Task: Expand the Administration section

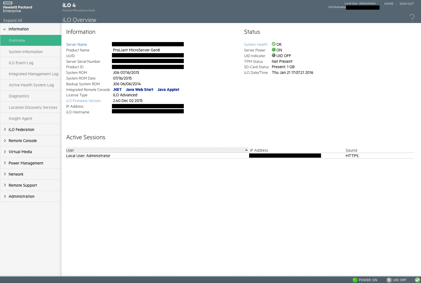Action: pos(5,196)
